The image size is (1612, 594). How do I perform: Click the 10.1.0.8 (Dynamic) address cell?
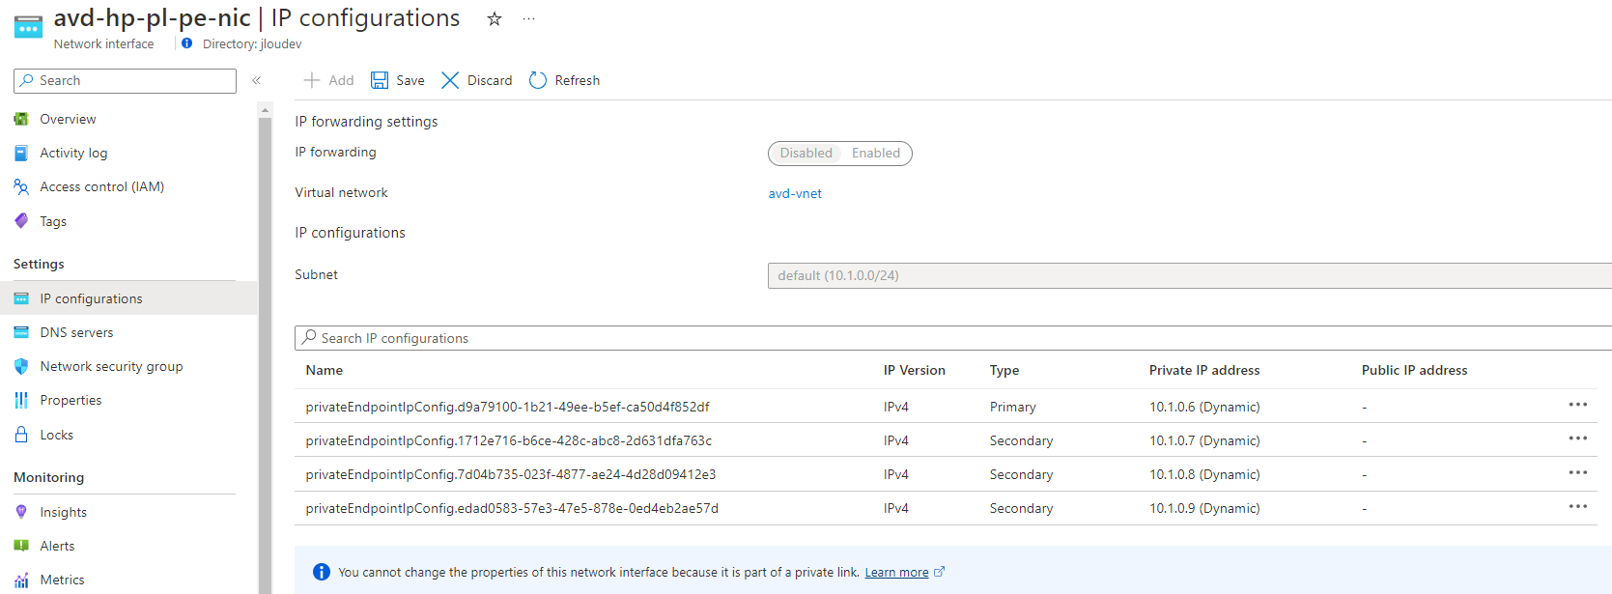(x=1204, y=474)
